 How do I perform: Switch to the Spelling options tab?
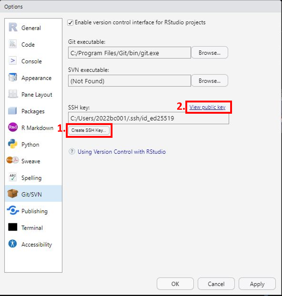click(31, 178)
